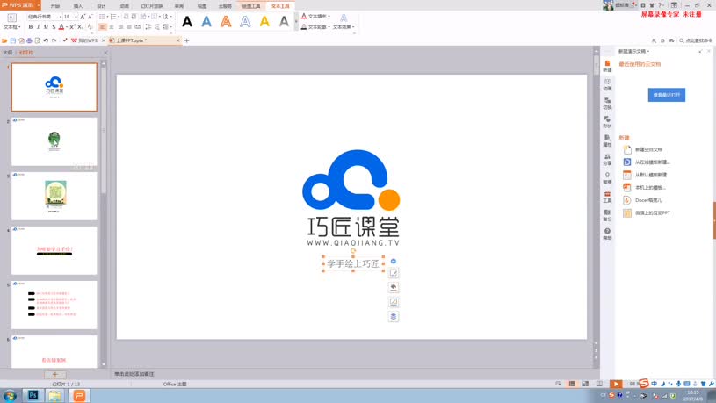The image size is (716, 403).
Task: Open the 插入 Insert ribbon tab
Action: click(78, 6)
